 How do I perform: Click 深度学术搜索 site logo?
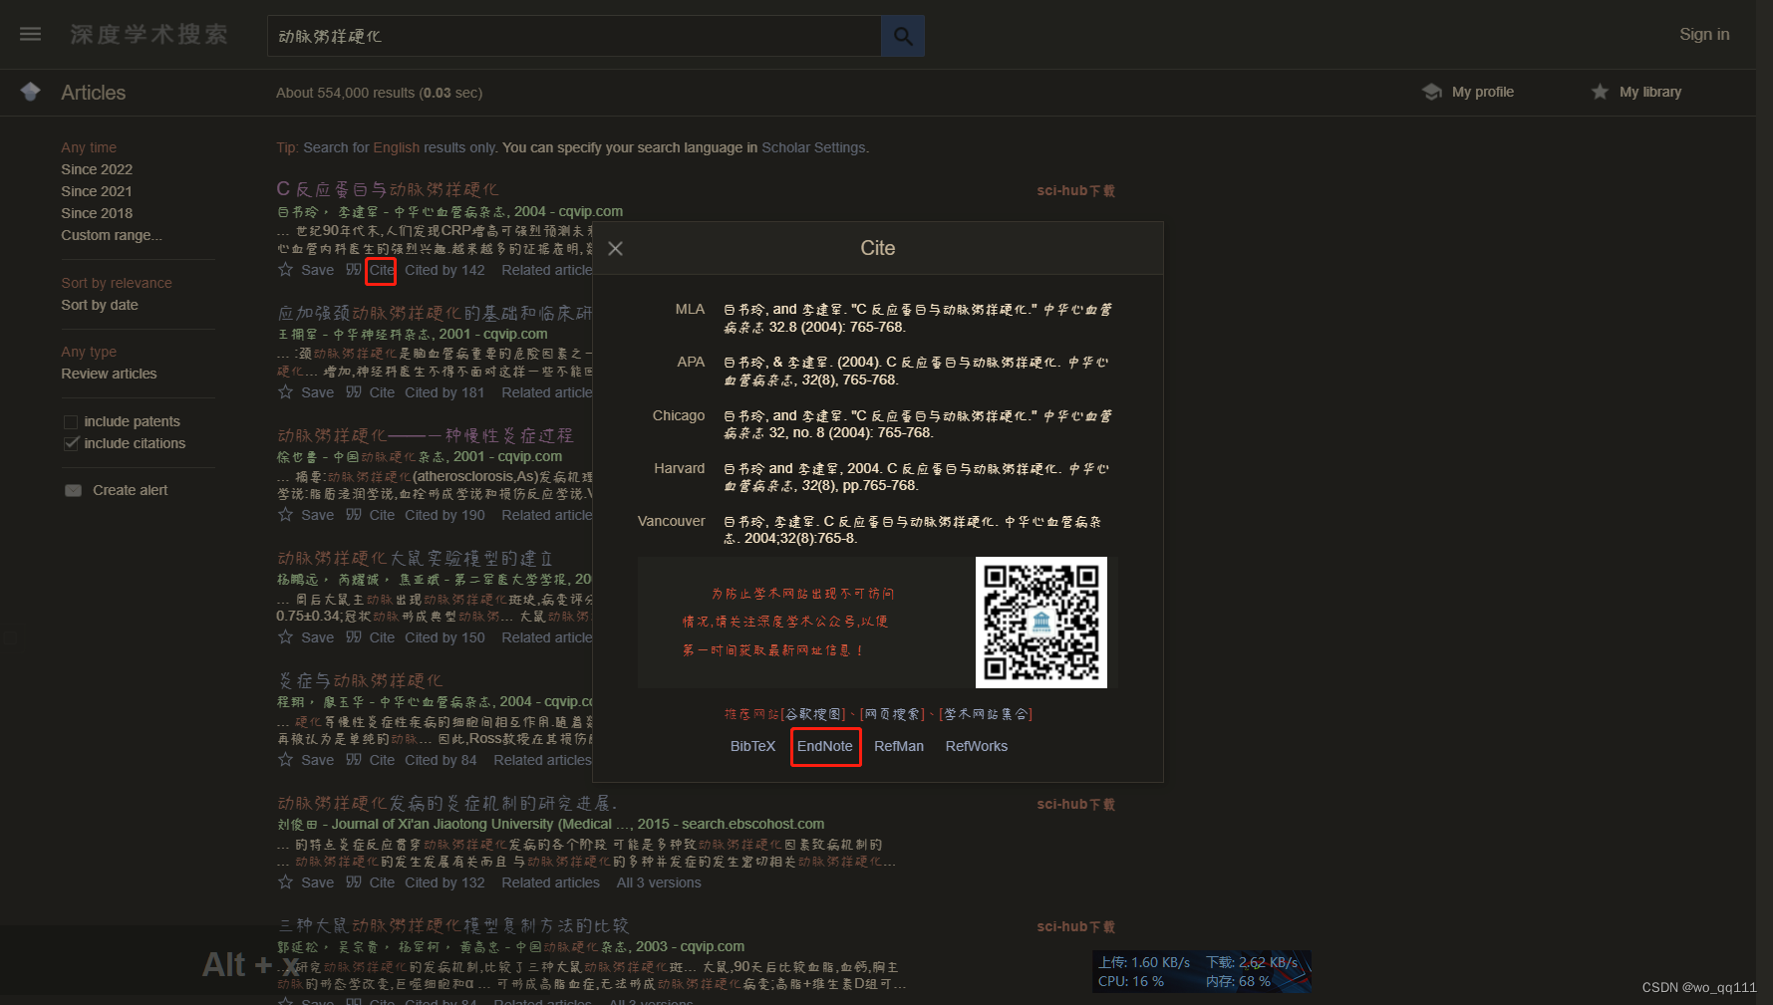(x=148, y=35)
